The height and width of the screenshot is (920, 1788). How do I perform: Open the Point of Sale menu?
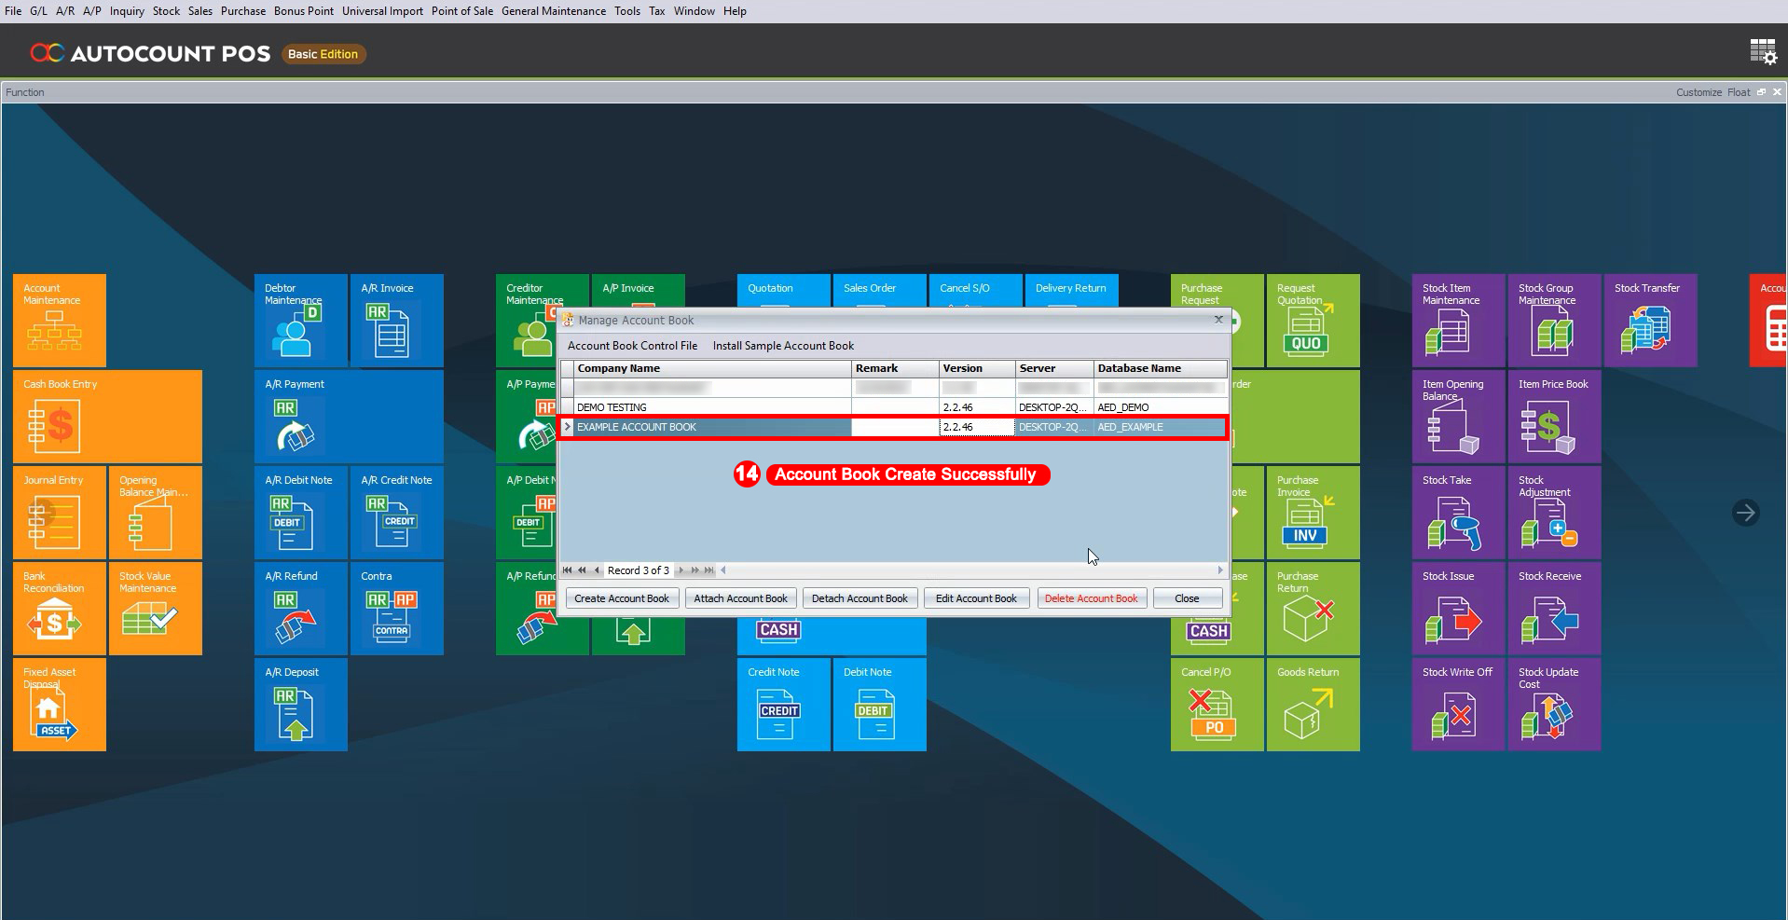click(x=462, y=11)
